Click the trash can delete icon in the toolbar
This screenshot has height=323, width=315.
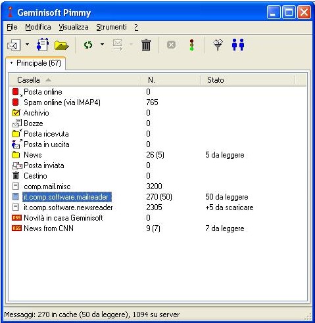[146, 45]
